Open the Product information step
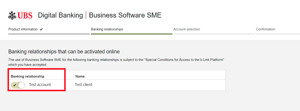The image size is (300, 111). 23,29
